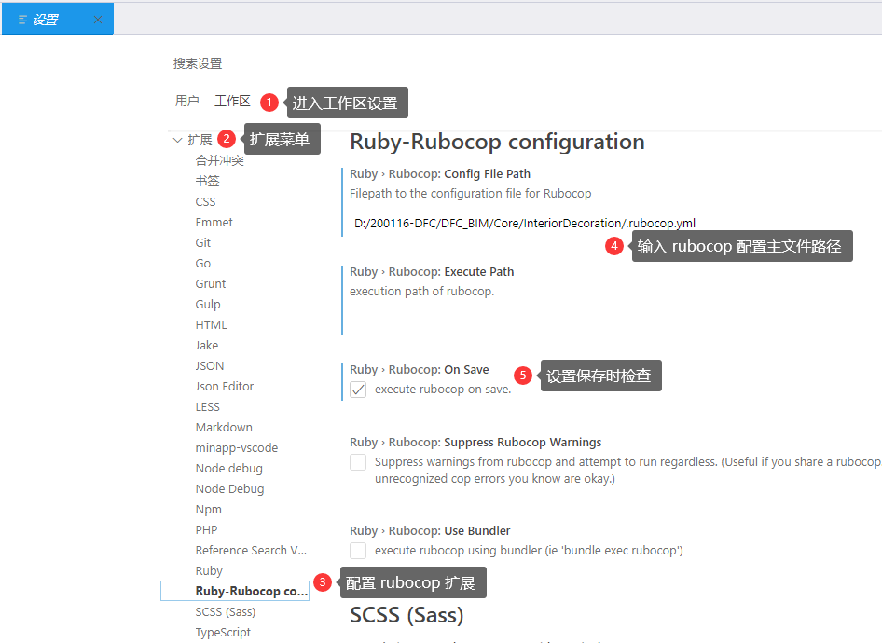Click the settings tab list icon
The width and height of the screenshot is (882, 643).
click(x=22, y=20)
